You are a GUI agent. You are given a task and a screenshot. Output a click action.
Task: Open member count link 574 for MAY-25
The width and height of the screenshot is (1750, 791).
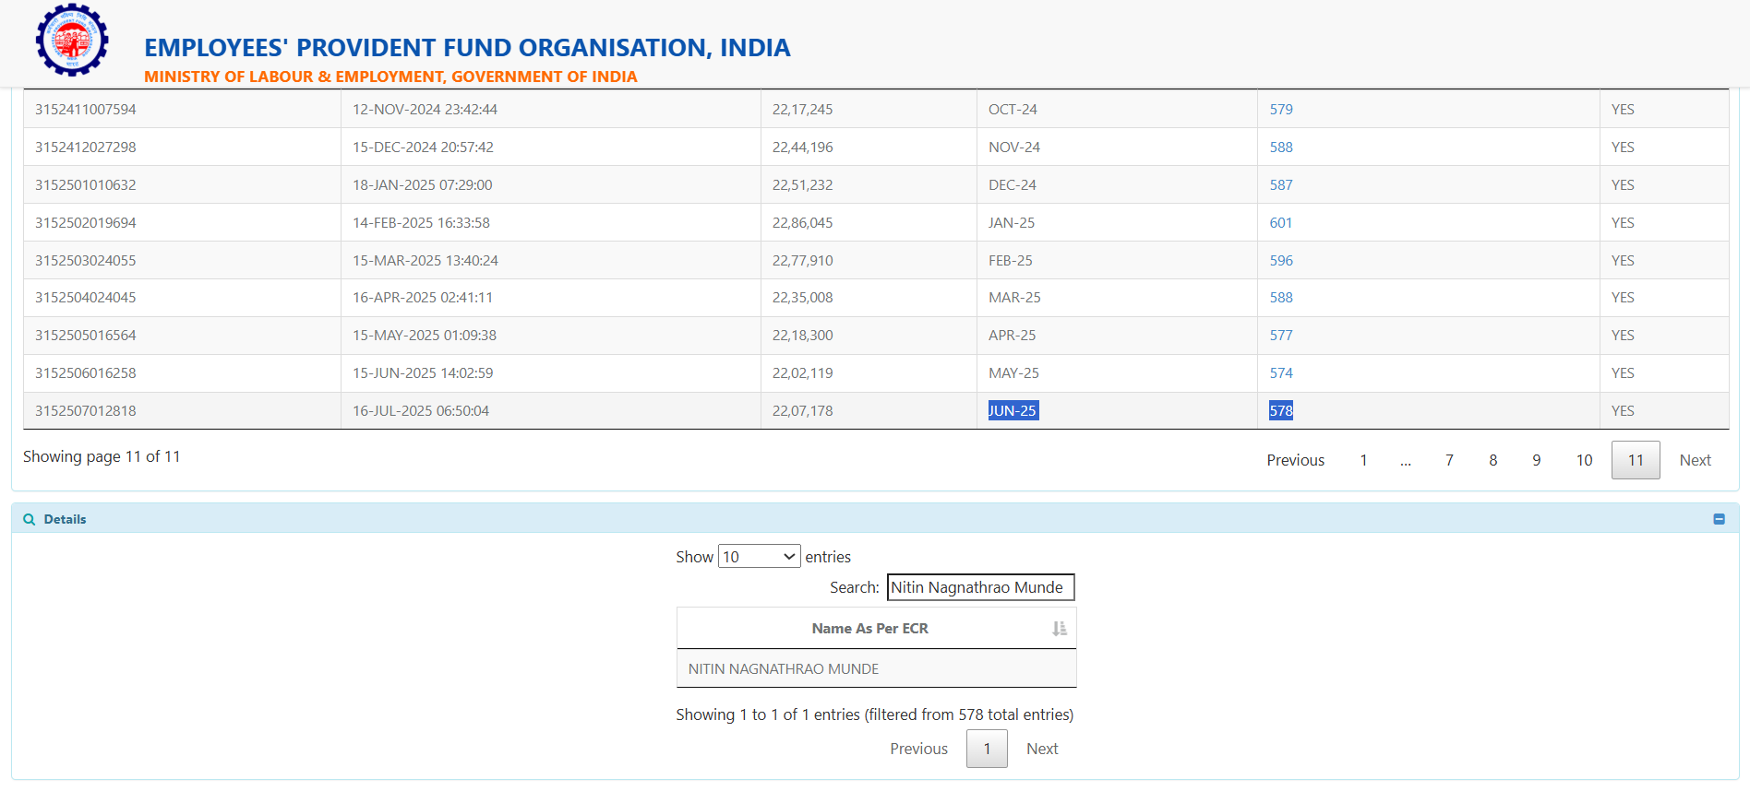[1280, 373]
